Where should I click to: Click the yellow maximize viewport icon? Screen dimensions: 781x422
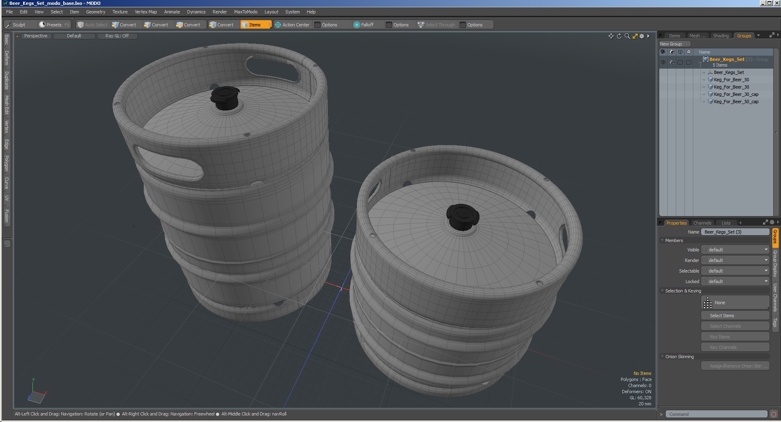tap(635, 36)
